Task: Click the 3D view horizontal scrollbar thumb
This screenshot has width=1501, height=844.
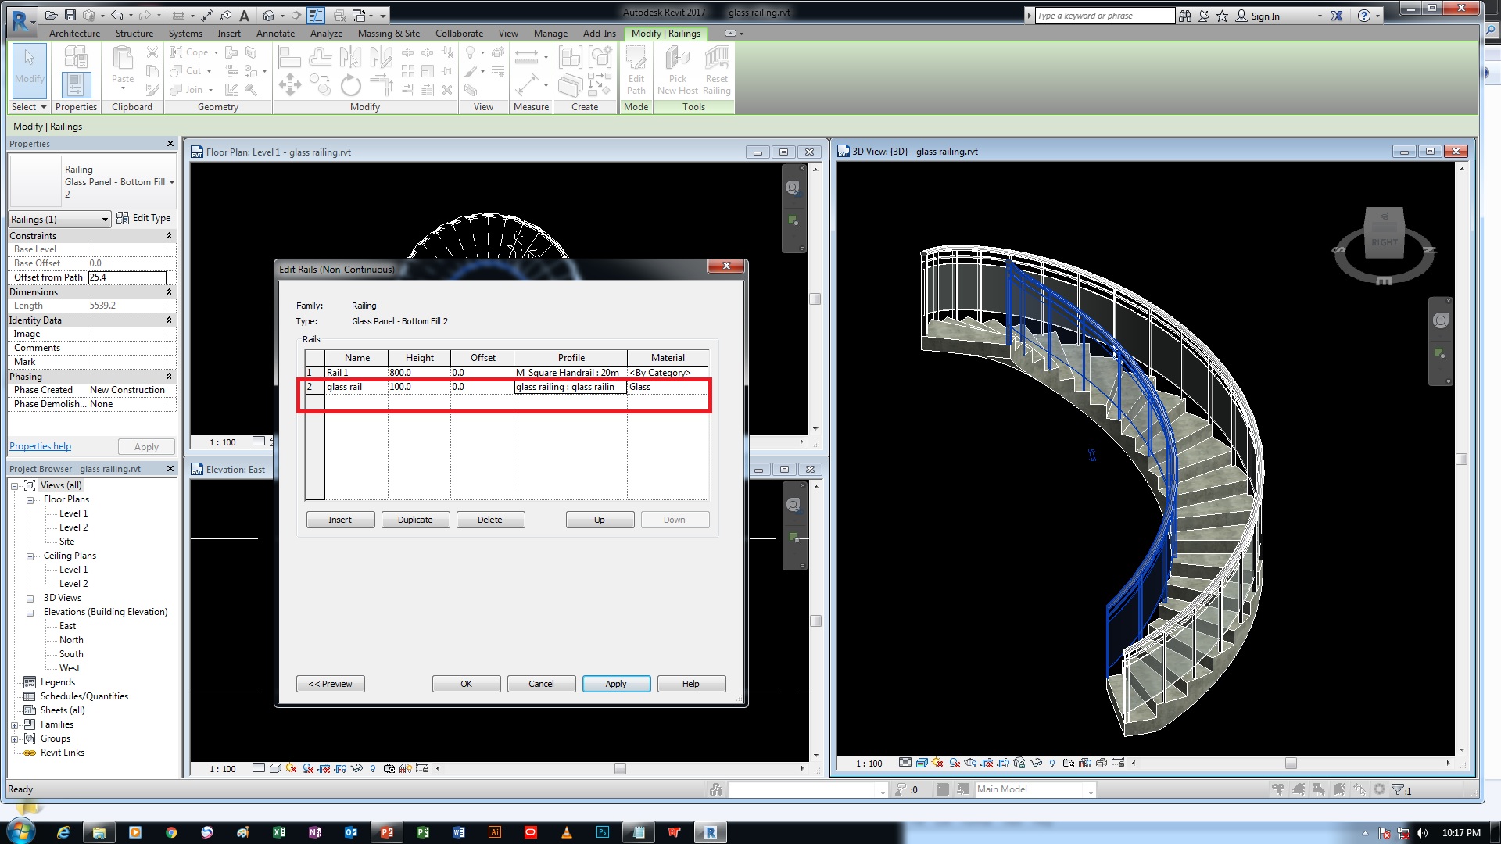Action: (1291, 763)
